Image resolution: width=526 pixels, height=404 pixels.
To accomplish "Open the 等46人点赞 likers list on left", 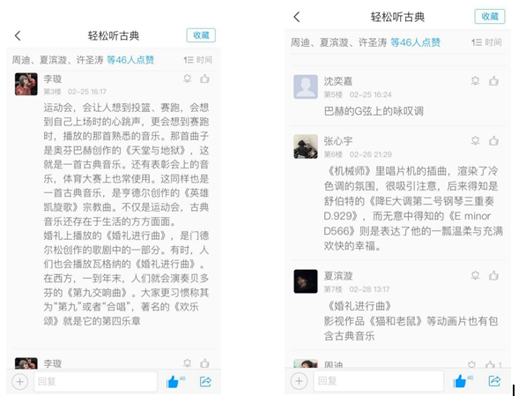I will coord(130,60).
